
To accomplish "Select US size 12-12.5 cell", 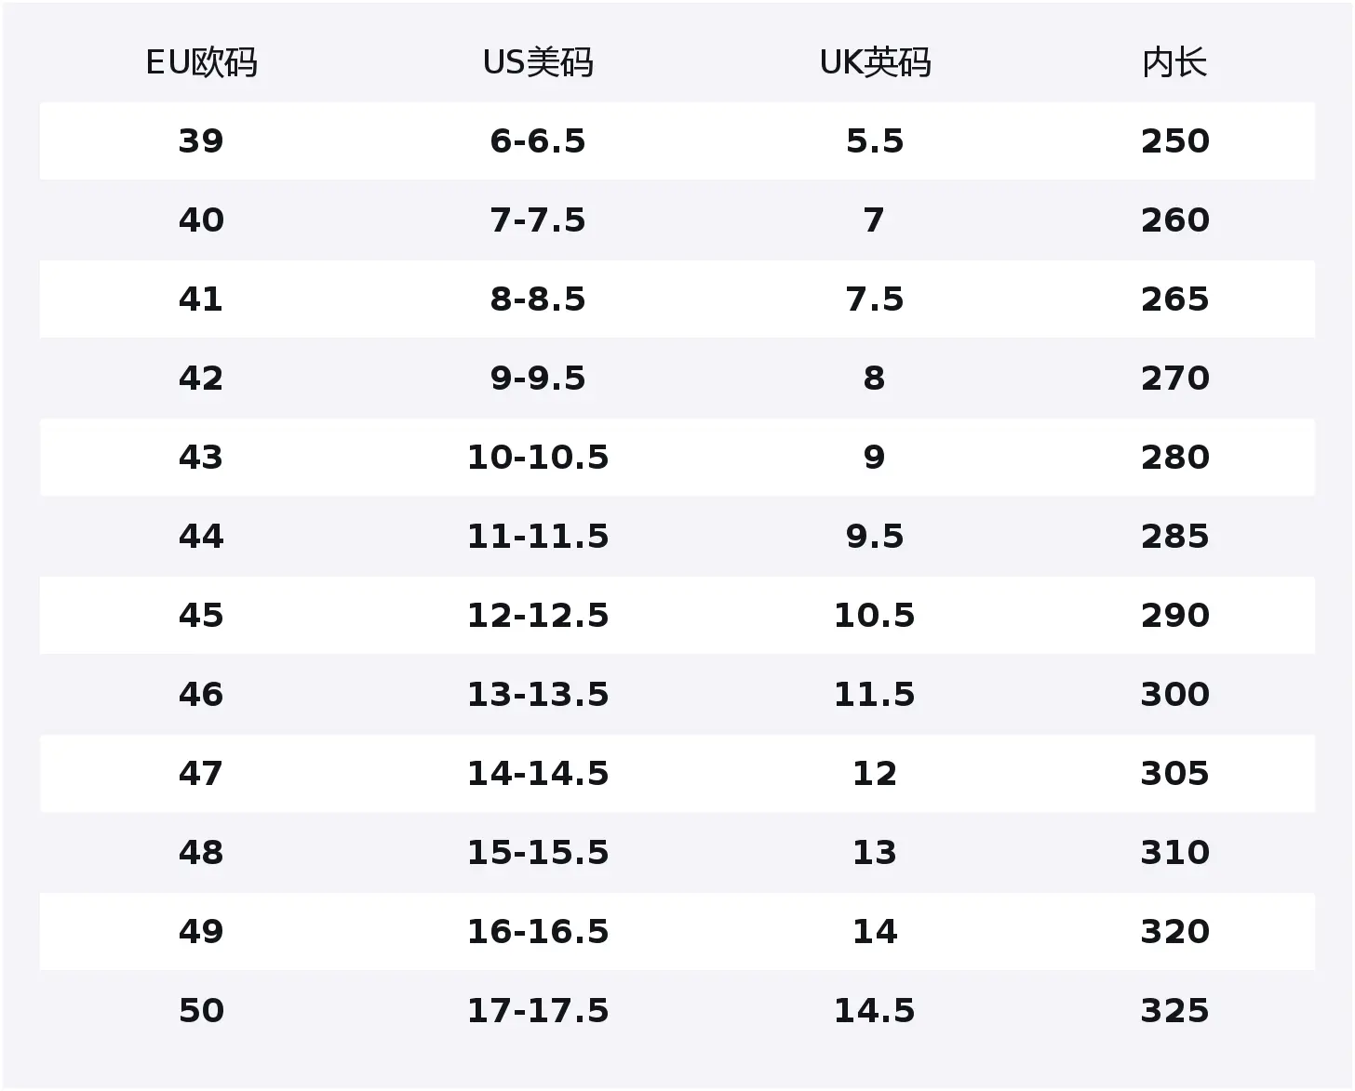I will click(538, 616).
